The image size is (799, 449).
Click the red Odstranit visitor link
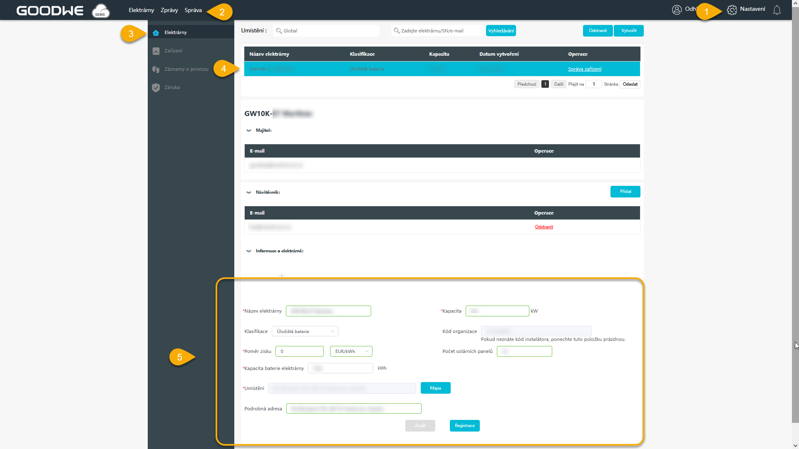point(544,227)
